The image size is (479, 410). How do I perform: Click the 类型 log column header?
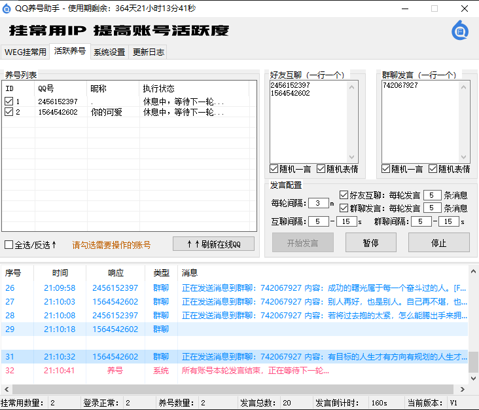pos(161,272)
